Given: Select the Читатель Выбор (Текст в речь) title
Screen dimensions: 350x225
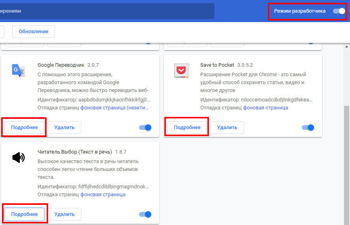Looking at the screenshot, I should click(x=75, y=152).
